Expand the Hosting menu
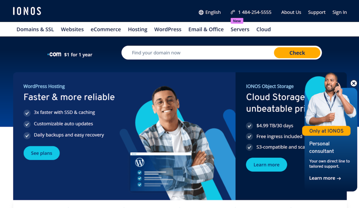The width and height of the screenshot is (359, 208). click(137, 29)
